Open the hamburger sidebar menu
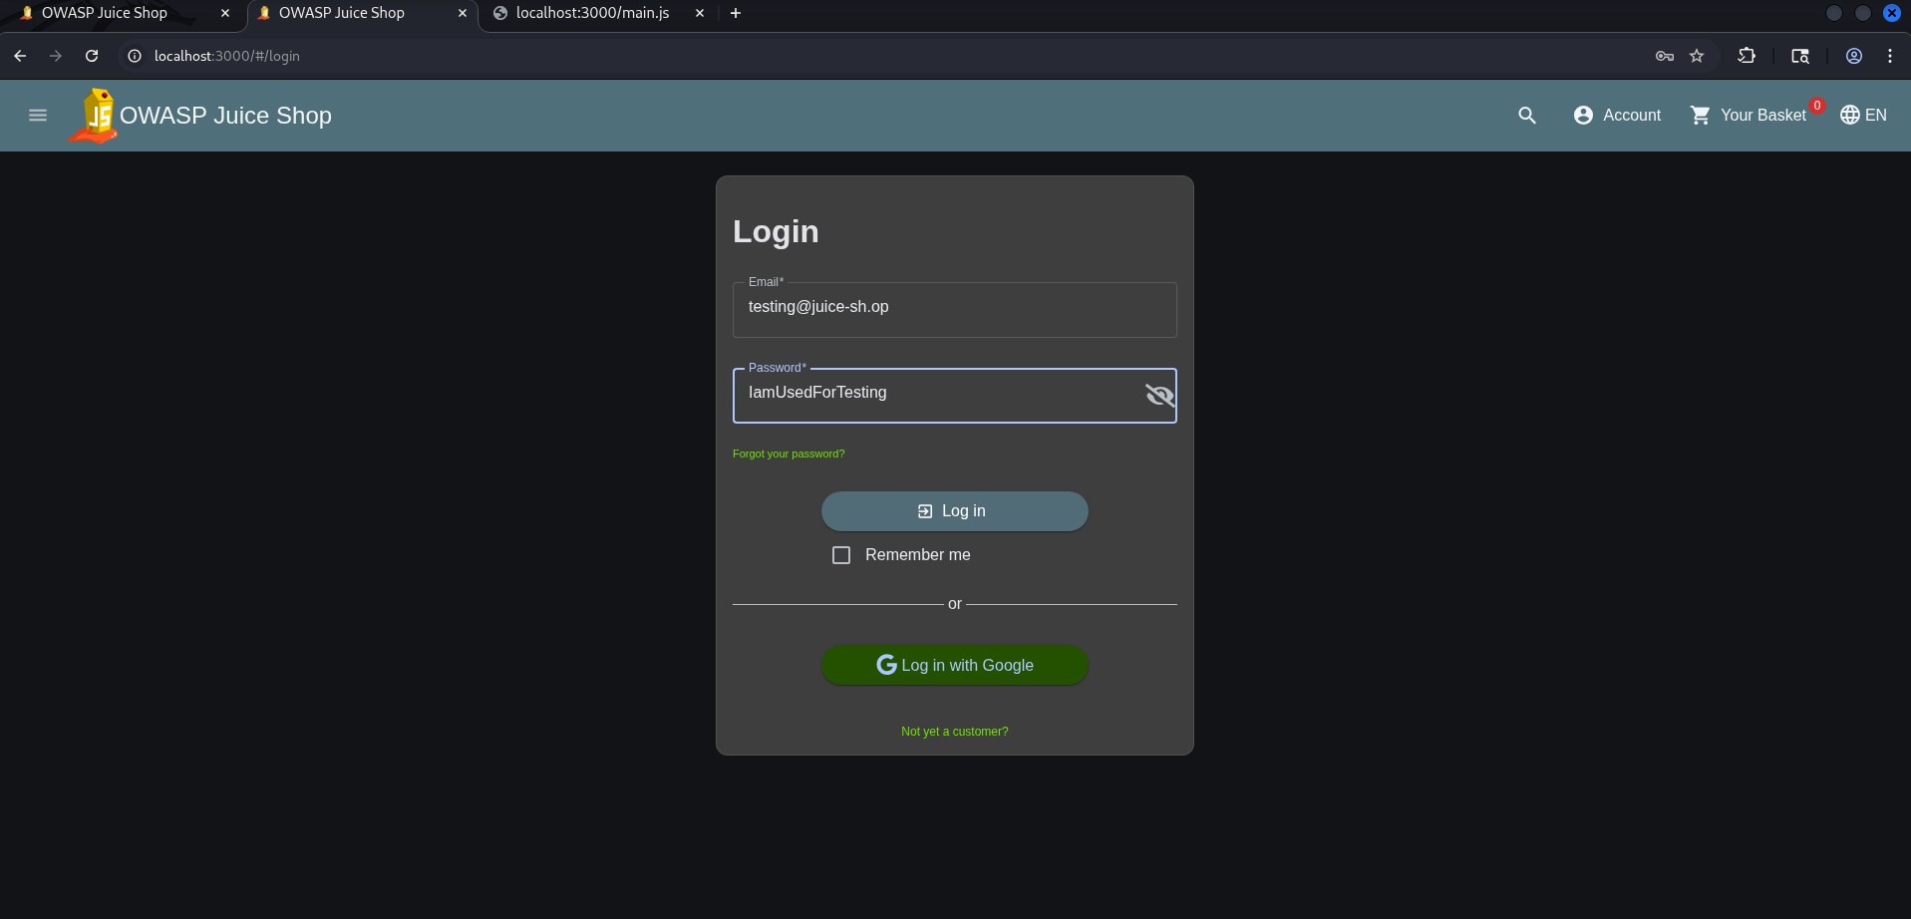Screen dimensions: 1911x919 pyautogui.click(x=38, y=116)
